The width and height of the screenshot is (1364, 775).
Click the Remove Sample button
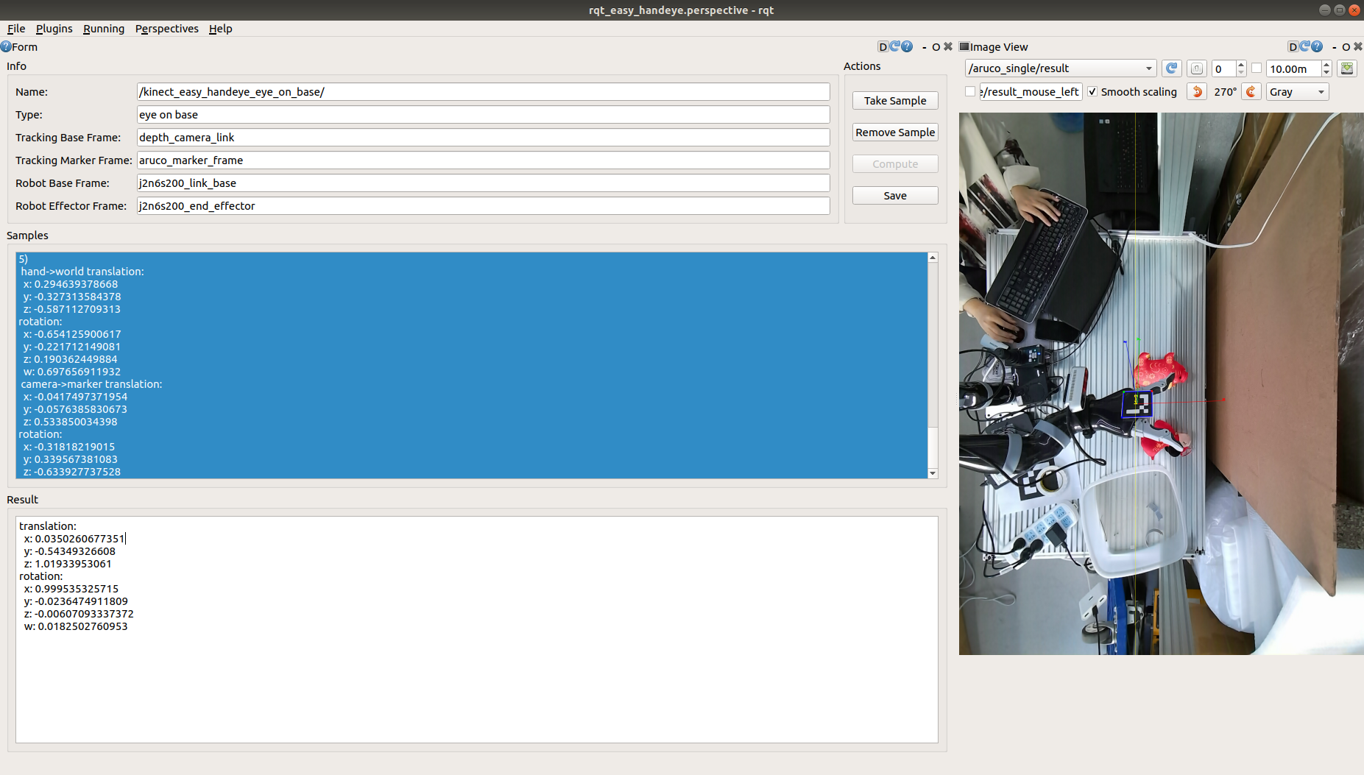click(x=895, y=132)
